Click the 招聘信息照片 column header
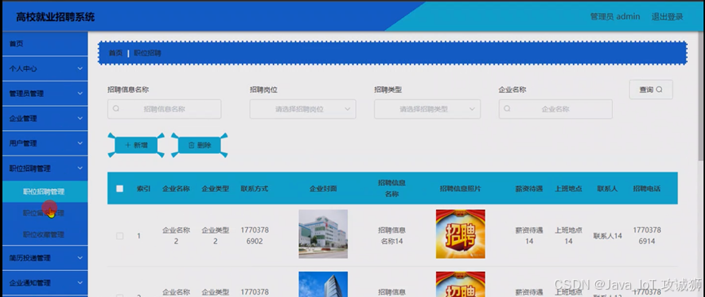Viewport: 705px width, 297px height. point(460,189)
